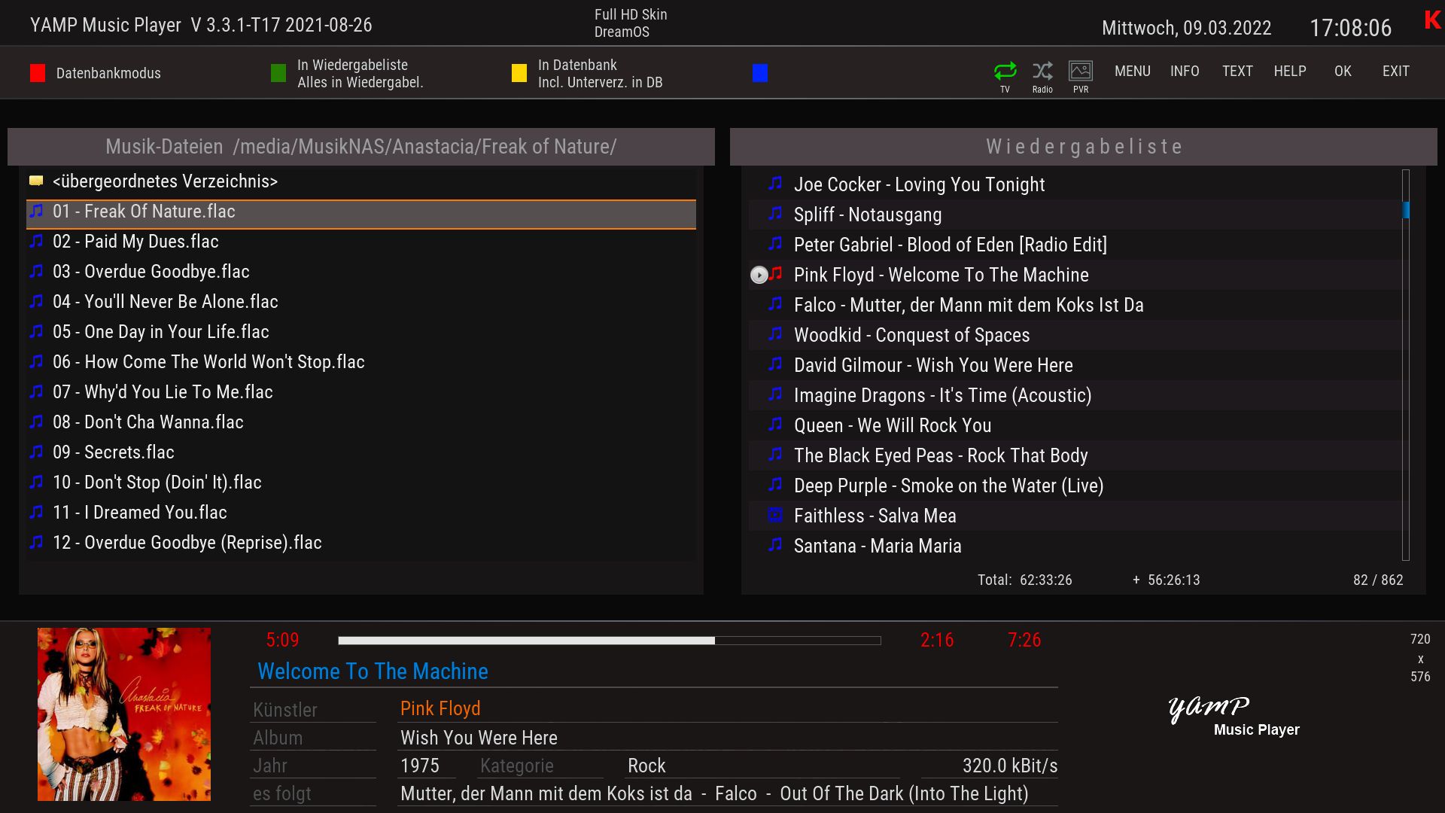Open übergeordnetes Verzeichnis folder
This screenshot has height=813, width=1445.
164,181
